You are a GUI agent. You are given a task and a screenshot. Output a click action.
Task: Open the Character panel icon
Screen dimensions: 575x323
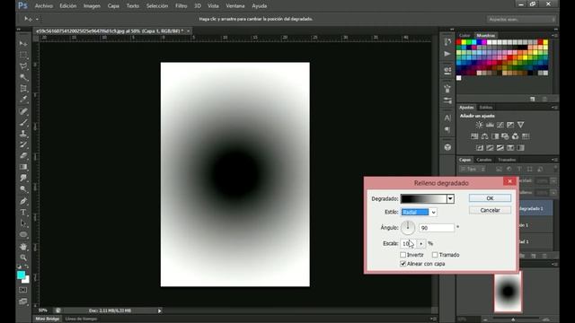(447, 118)
